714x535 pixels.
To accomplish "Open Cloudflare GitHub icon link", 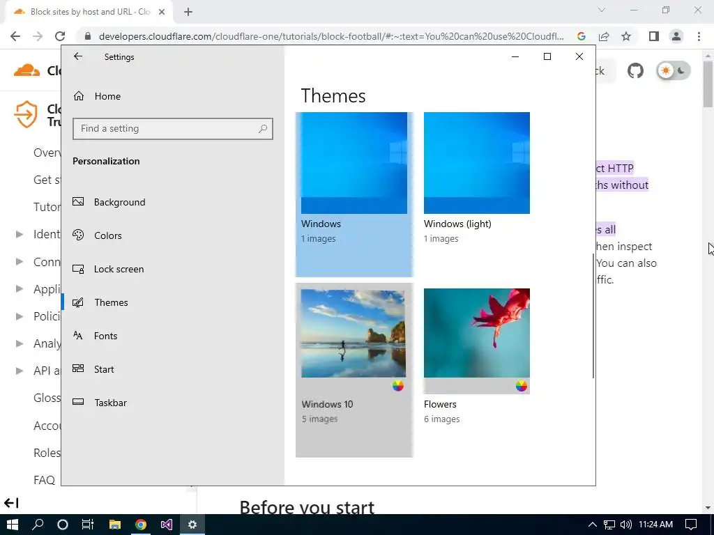I will coord(635,71).
